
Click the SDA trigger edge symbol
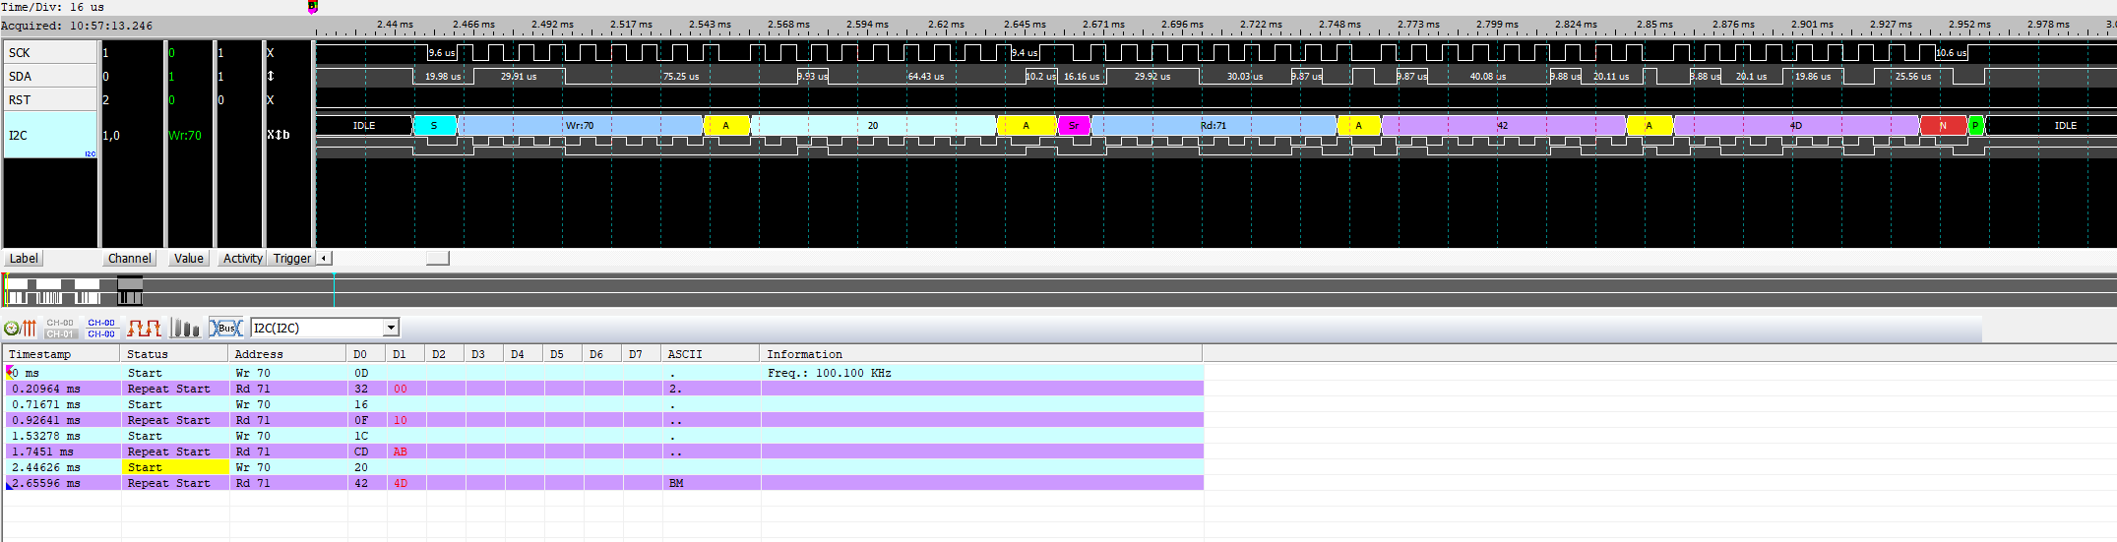click(x=271, y=76)
